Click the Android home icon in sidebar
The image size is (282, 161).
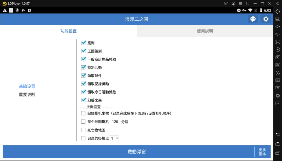tap(278, 144)
